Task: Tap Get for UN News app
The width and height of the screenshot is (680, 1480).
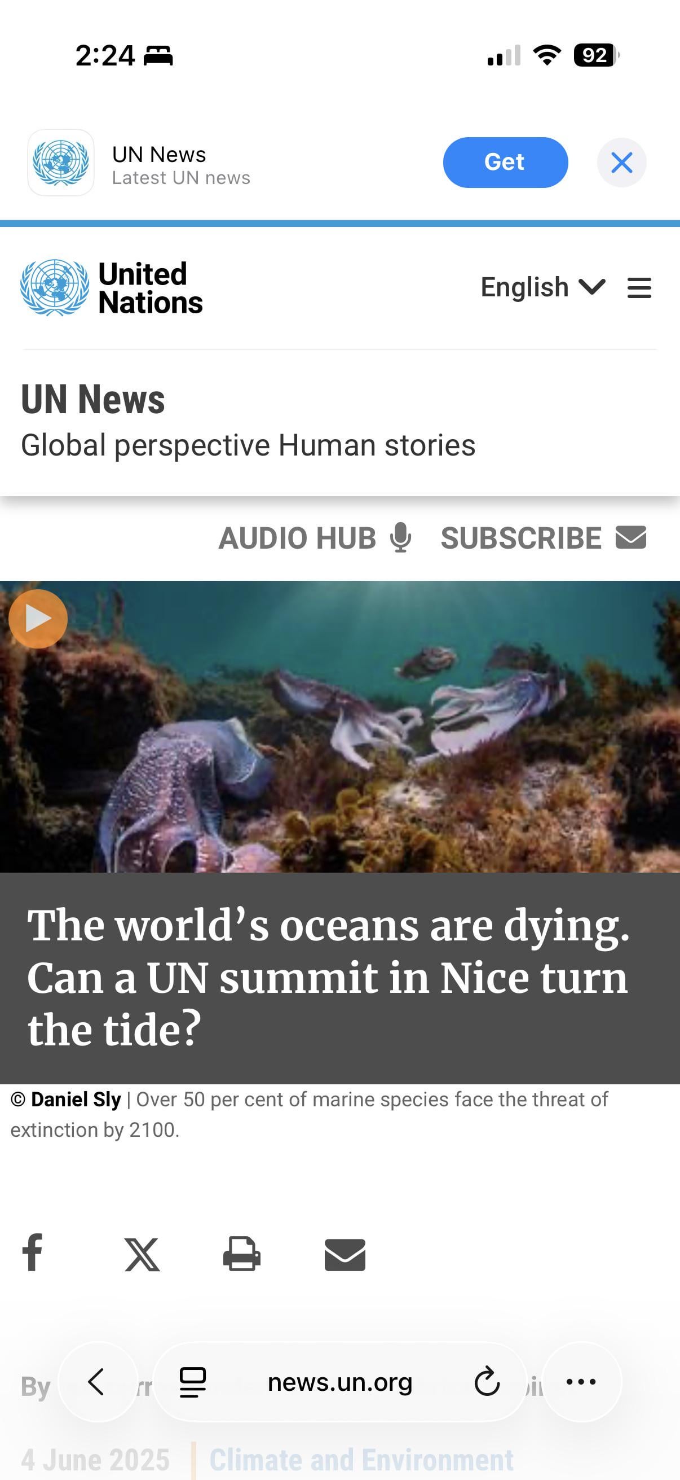Action: [x=505, y=162]
